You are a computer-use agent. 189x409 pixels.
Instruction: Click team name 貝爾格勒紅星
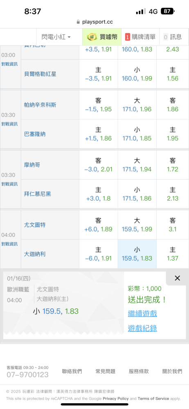click(40, 74)
